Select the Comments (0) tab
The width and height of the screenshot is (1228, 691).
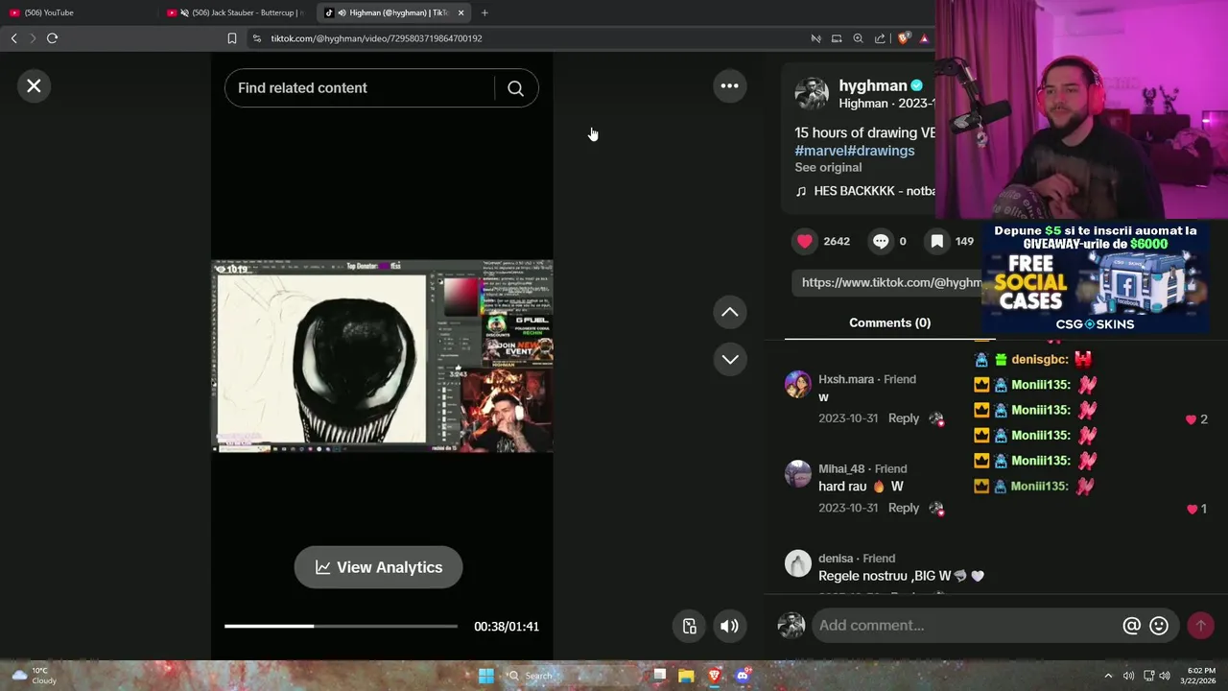pyautogui.click(x=889, y=322)
